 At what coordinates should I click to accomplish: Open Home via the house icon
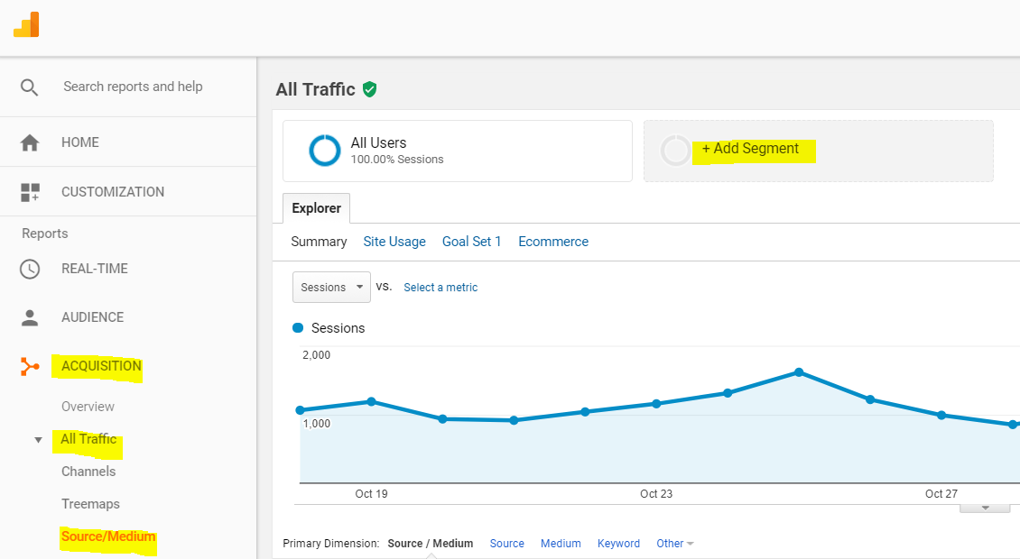pos(30,142)
